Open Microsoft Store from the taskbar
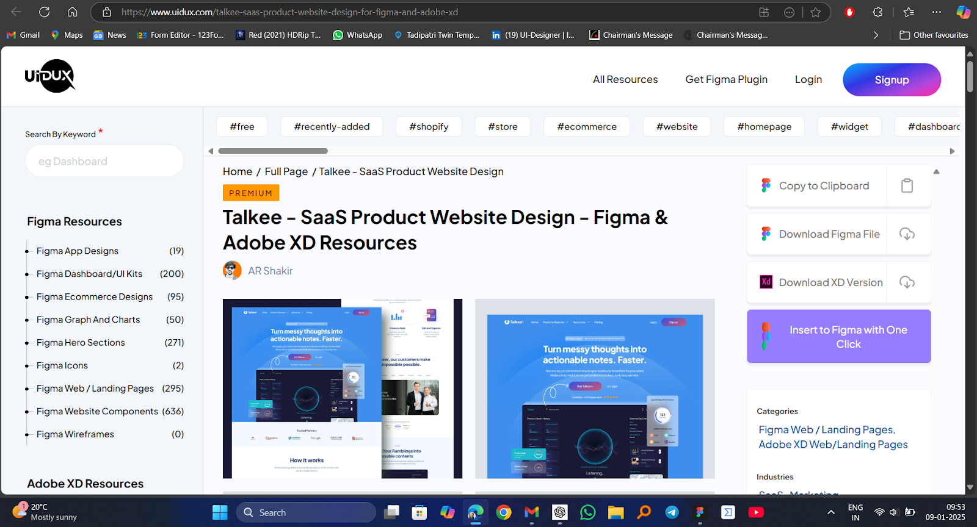 click(x=419, y=512)
